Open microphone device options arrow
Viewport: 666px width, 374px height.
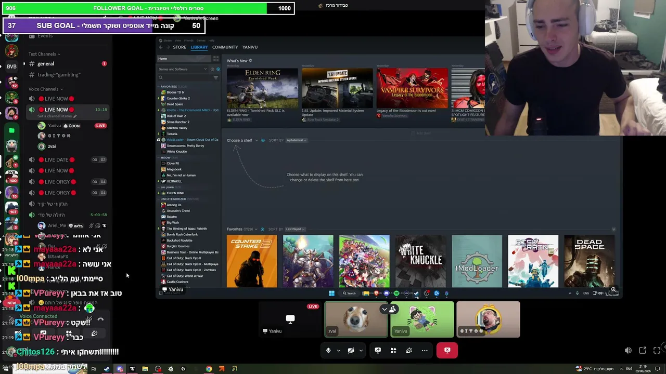338,351
